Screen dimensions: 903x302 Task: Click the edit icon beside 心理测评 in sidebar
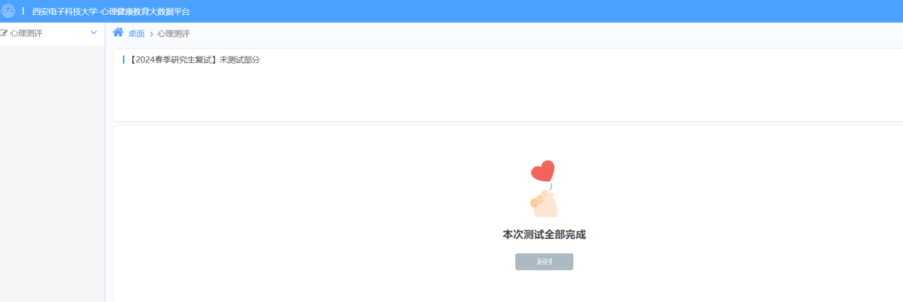click(x=4, y=33)
